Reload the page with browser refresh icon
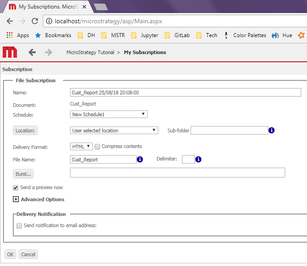The image size is (307, 266). pos(35,21)
